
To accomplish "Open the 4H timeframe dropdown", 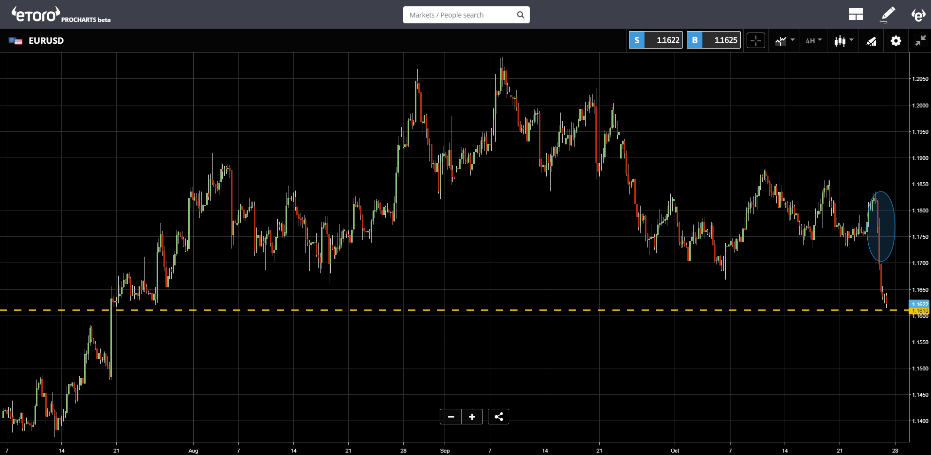I will click(814, 41).
